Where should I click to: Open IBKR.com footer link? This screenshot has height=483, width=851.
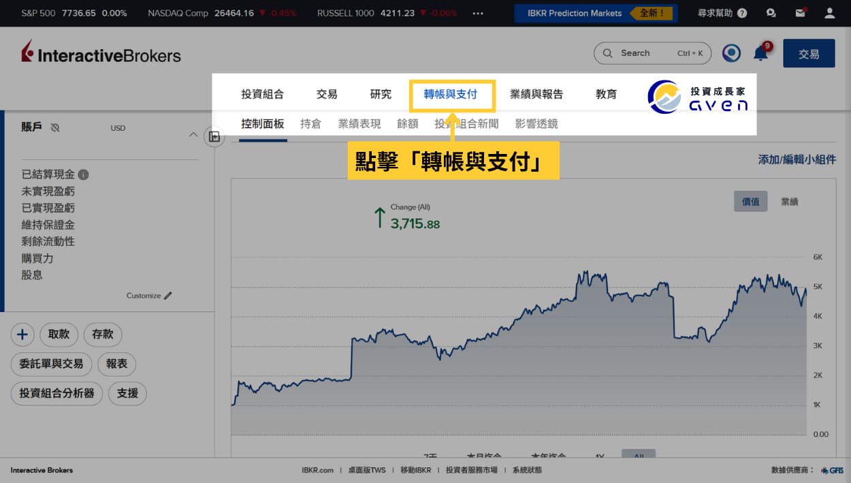pyautogui.click(x=318, y=470)
